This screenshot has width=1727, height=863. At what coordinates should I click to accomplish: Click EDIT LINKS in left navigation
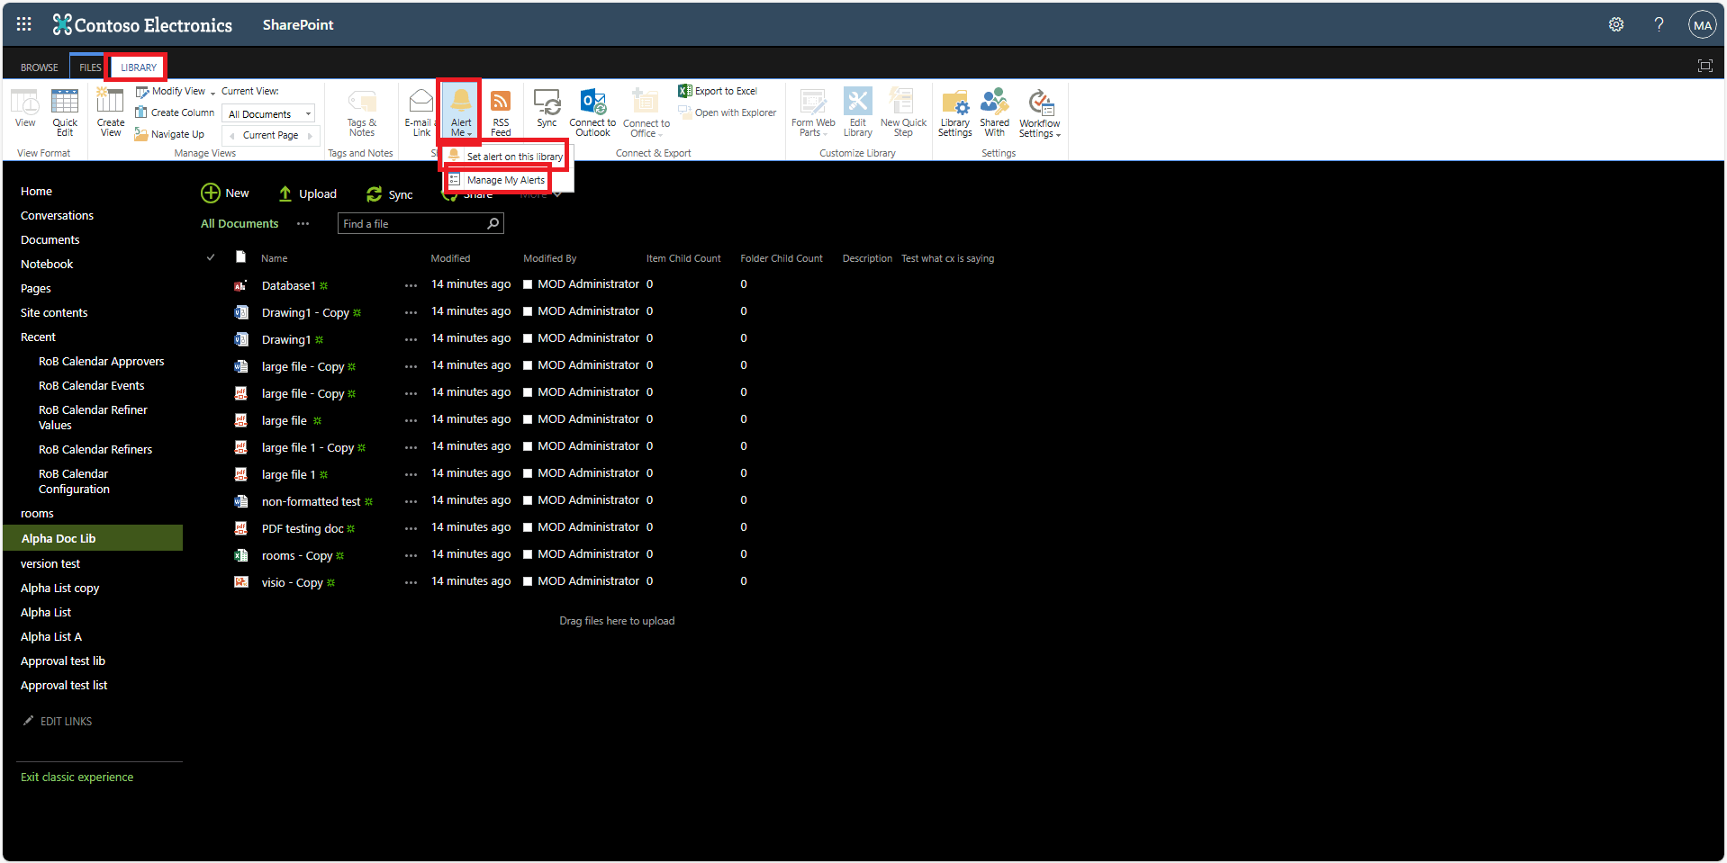tap(58, 721)
